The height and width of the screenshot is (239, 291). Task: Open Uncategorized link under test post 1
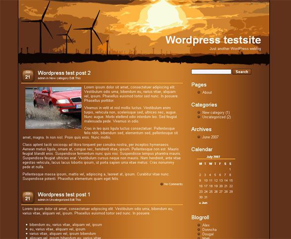(x=59, y=200)
